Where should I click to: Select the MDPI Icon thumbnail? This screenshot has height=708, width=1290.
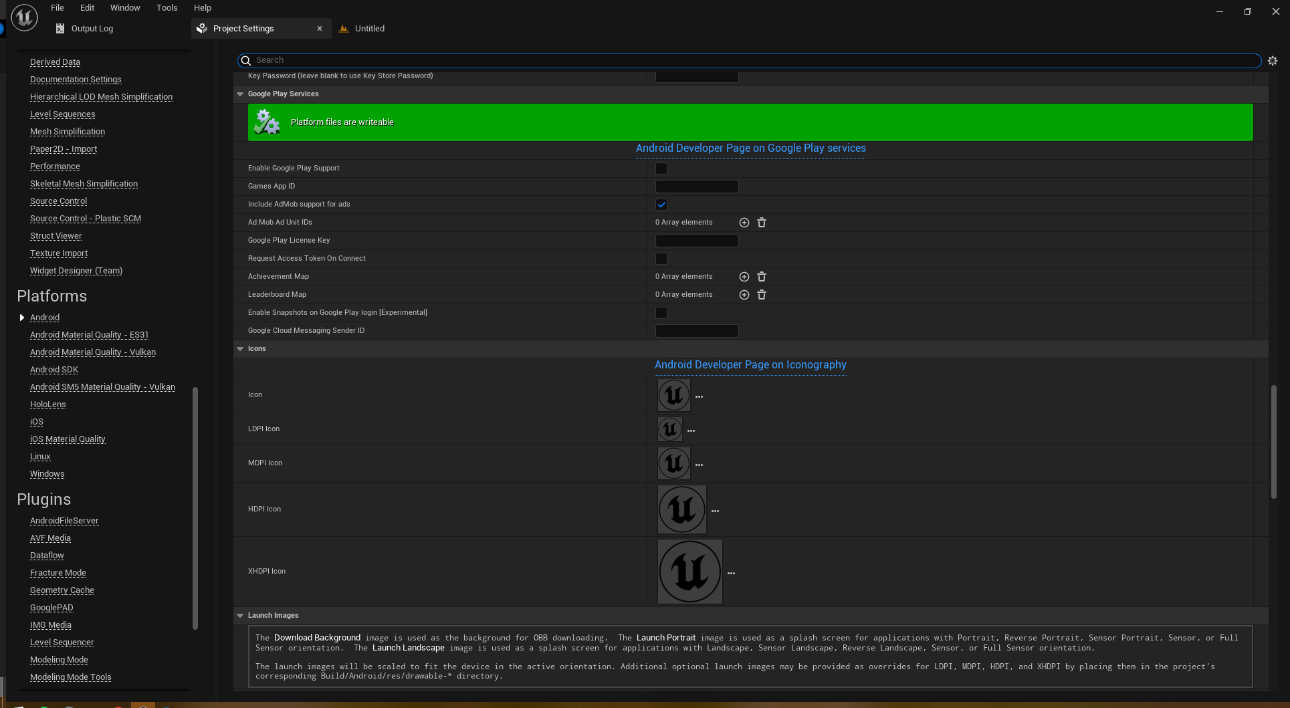pyautogui.click(x=673, y=463)
